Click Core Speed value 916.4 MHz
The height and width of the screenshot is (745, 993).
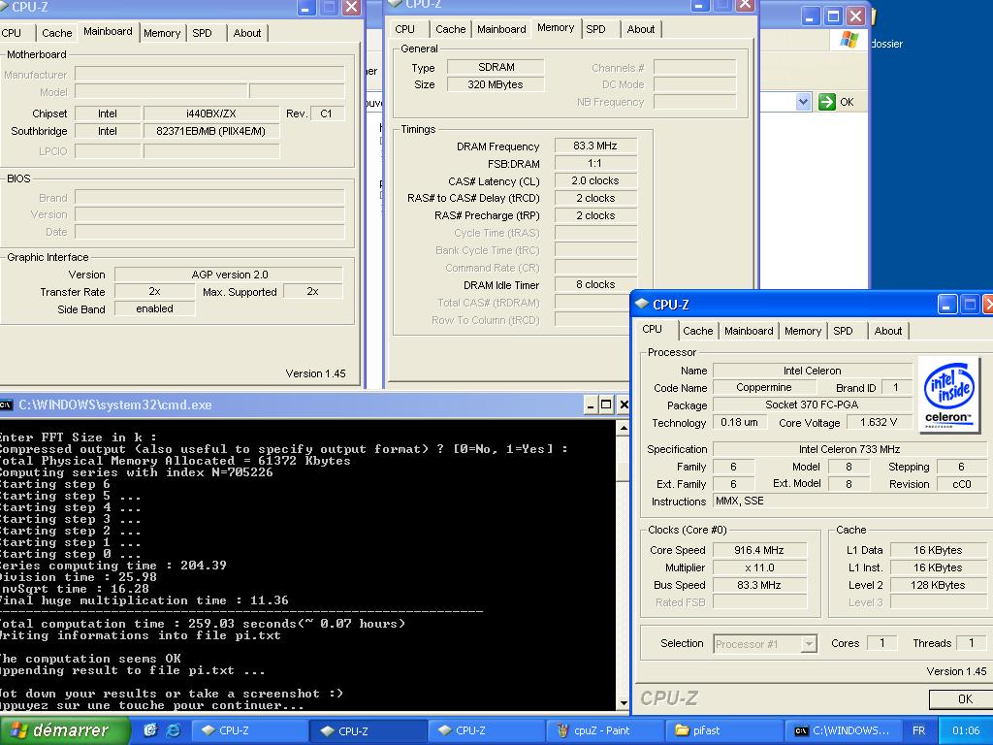point(759,550)
